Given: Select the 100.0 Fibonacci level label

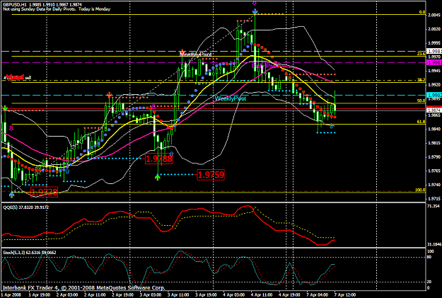Looking at the screenshot, I should pos(420,190).
